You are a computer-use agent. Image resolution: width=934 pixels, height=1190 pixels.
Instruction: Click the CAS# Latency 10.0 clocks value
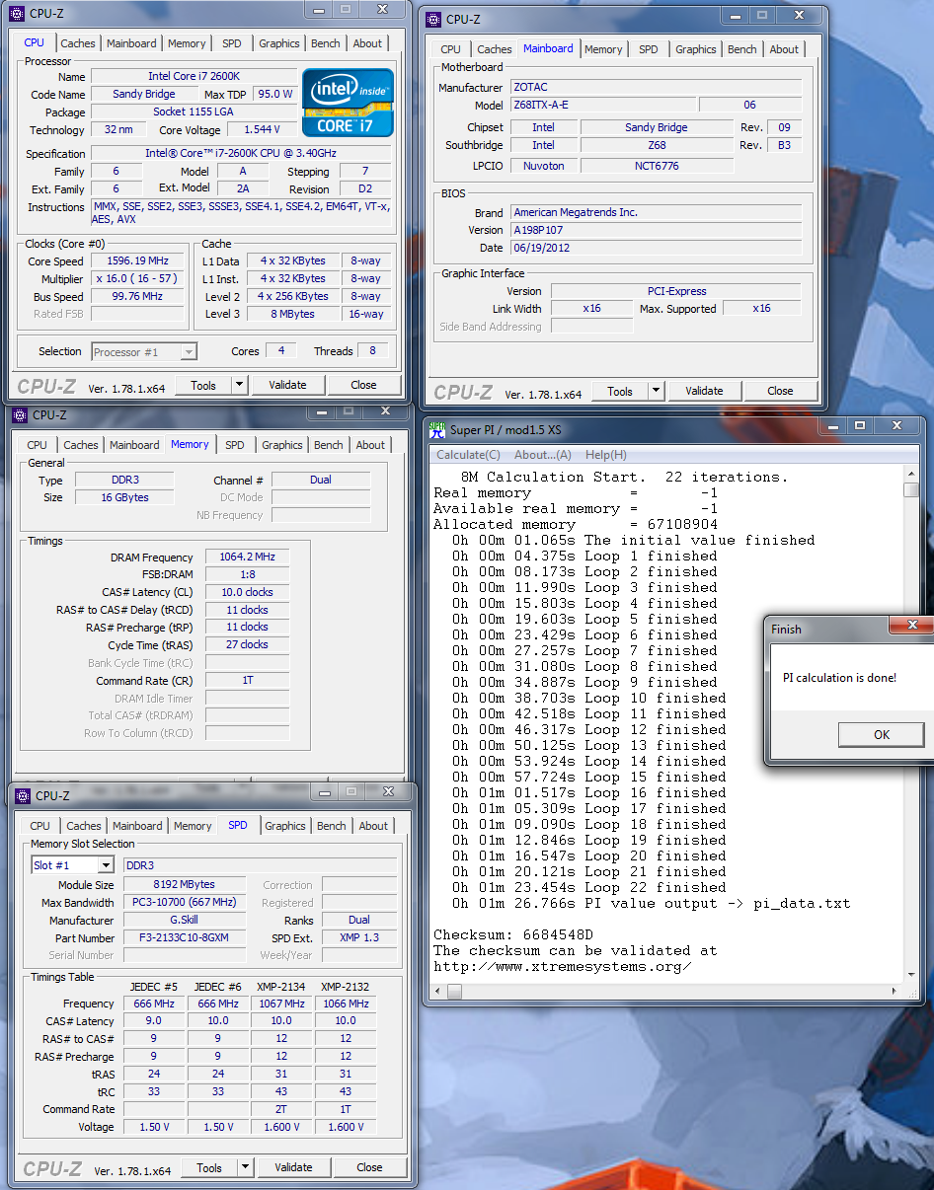[247, 592]
